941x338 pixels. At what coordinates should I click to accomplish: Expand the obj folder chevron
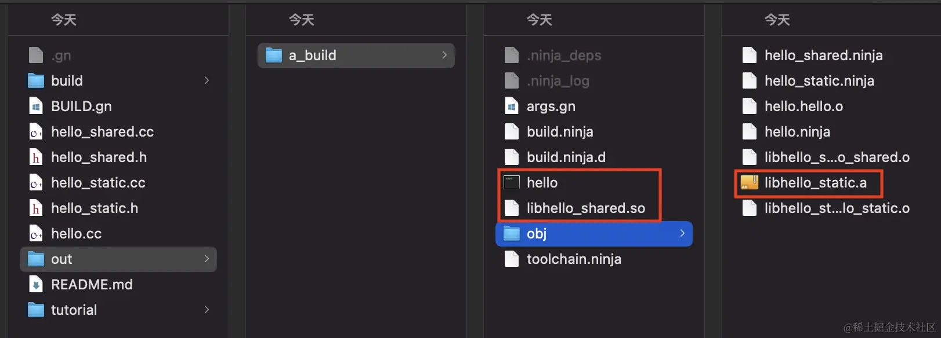682,233
